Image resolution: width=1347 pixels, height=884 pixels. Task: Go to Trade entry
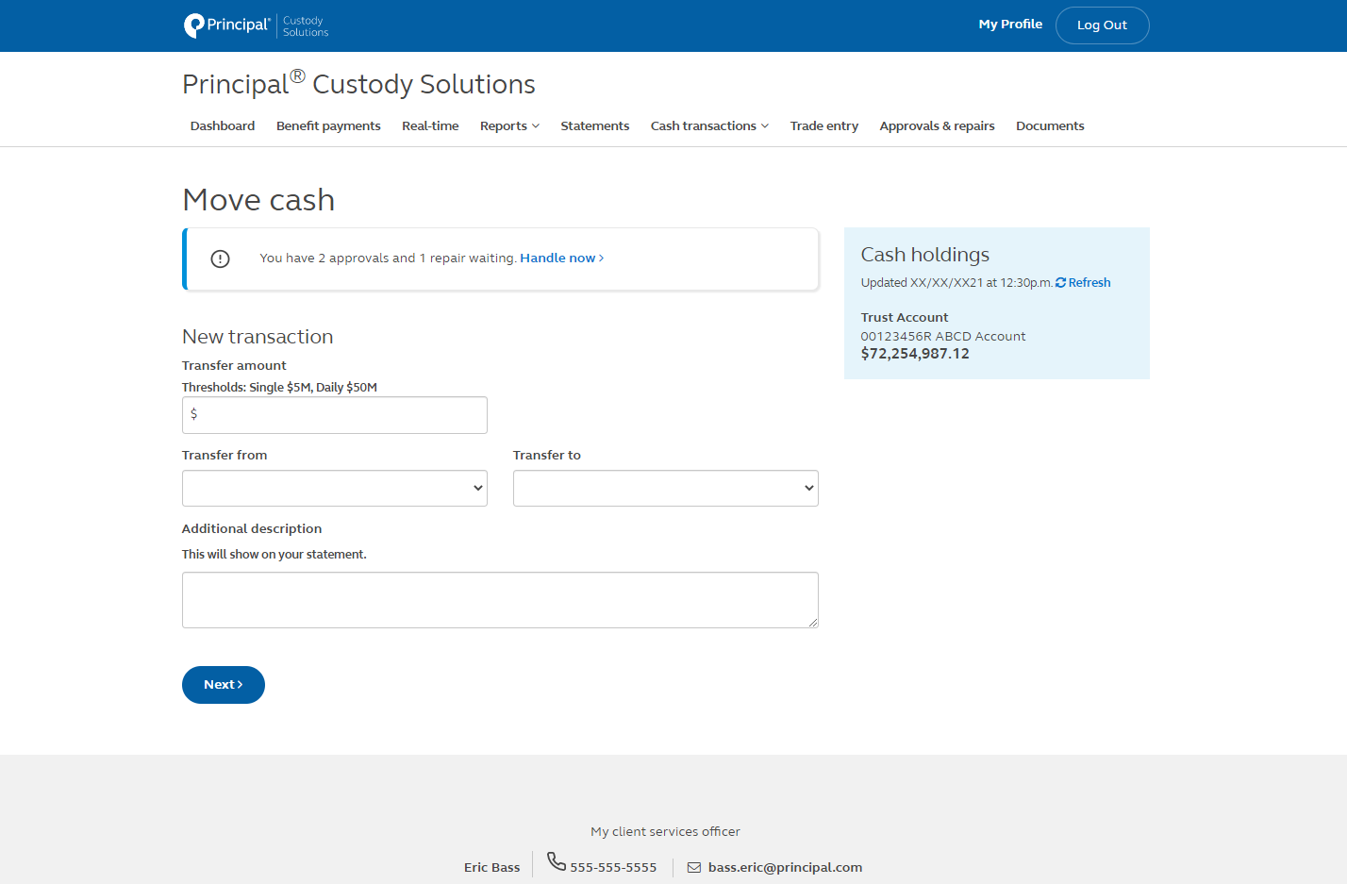823,125
